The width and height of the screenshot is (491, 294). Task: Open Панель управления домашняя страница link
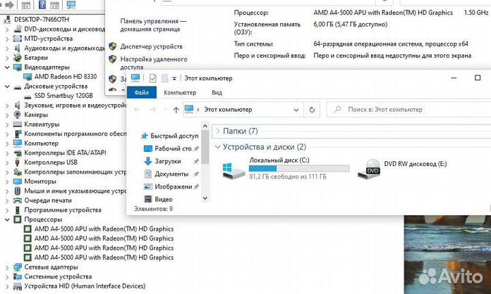[x=153, y=25]
